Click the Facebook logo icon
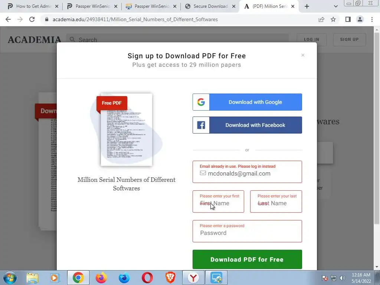 201,125
